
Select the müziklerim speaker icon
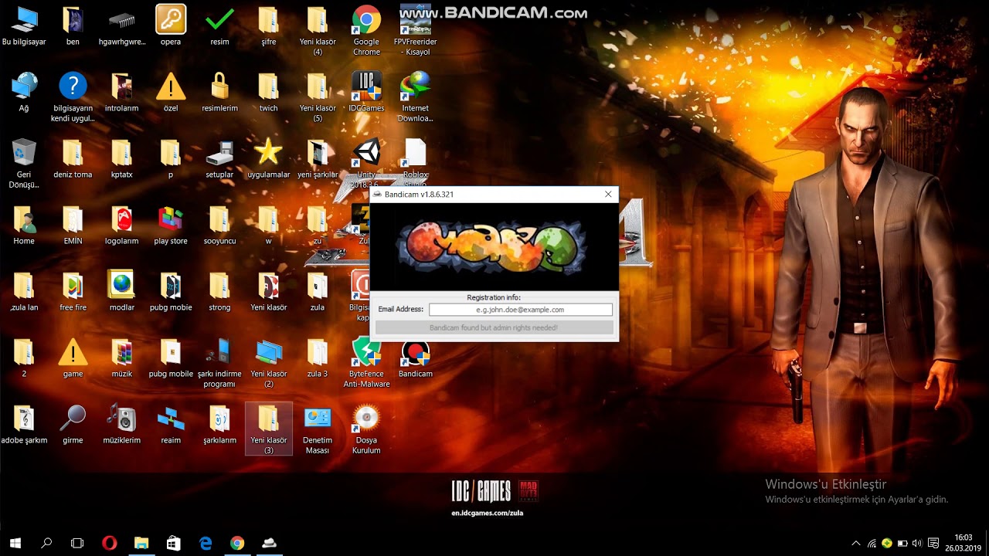pyautogui.click(x=121, y=419)
